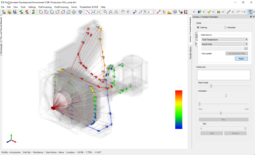The width and height of the screenshot is (255, 155).
Task: Click the red node in 3D viewport
Action: coord(53,108)
